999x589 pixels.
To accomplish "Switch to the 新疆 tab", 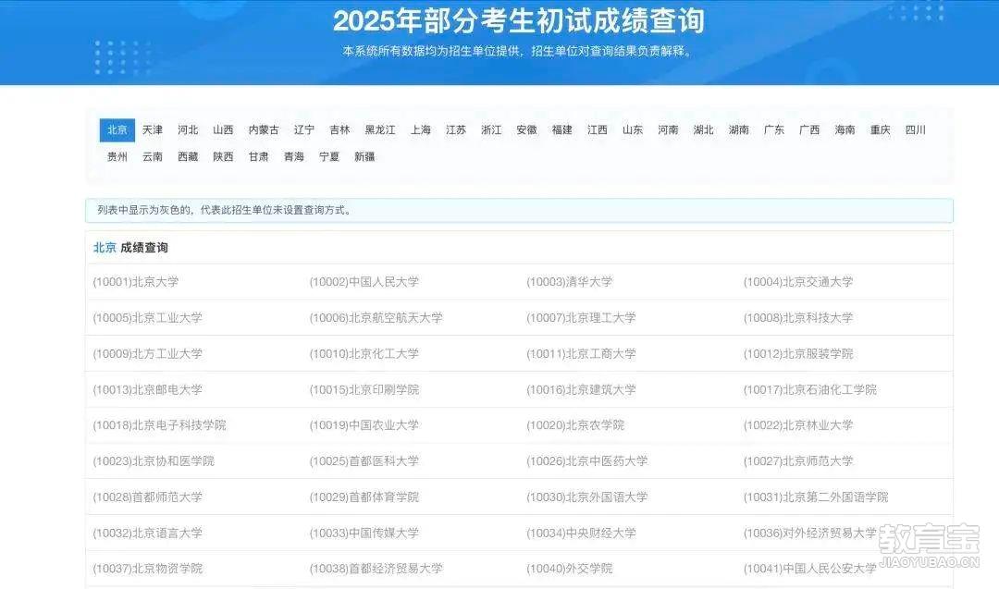I will click(x=364, y=156).
